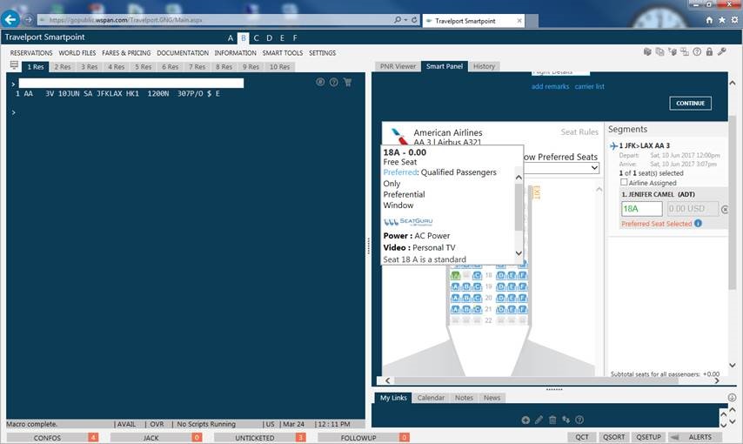
Task: Select seat 20C on the seat map
Action: click(477, 298)
